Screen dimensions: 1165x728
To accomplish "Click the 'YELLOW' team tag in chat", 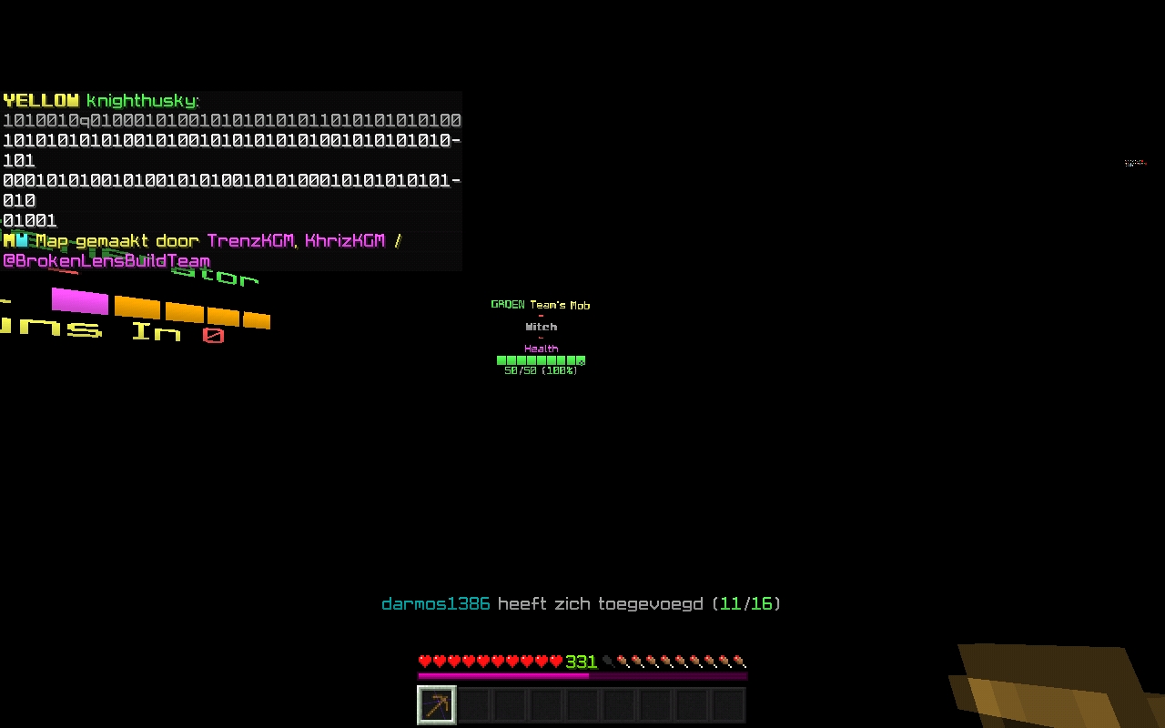I will pos(41,101).
